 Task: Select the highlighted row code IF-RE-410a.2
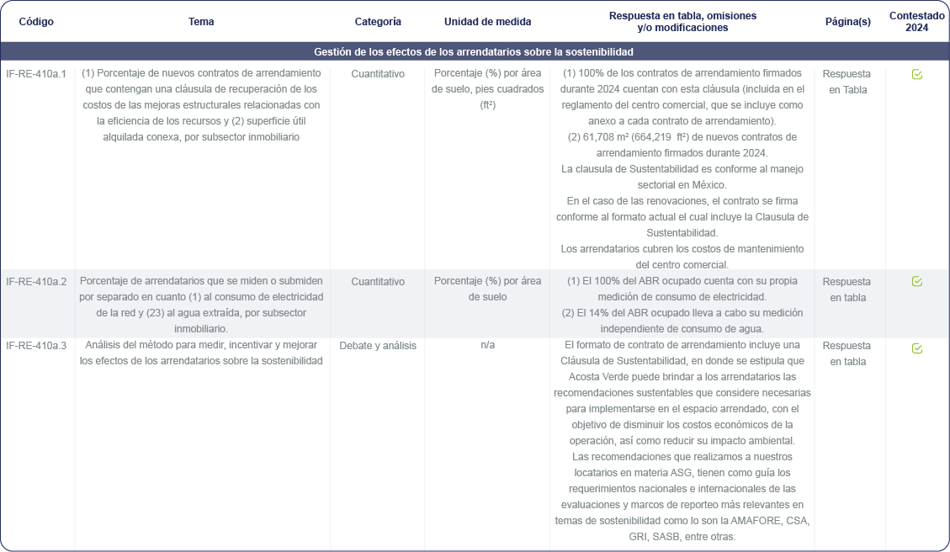[36, 281]
